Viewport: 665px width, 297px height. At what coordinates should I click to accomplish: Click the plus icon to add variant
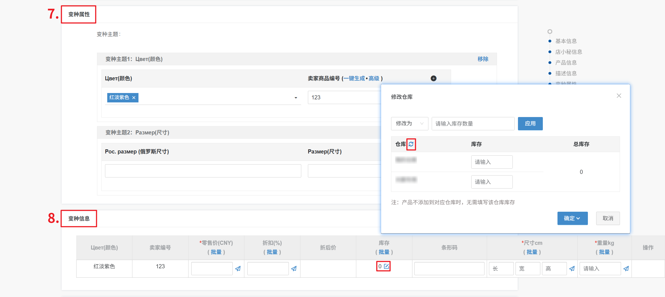[433, 78]
